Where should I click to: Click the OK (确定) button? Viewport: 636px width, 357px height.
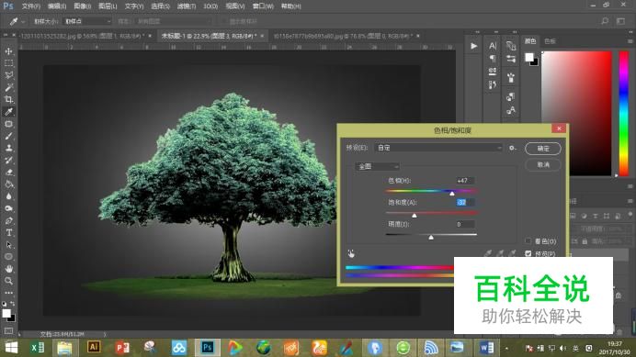pyautogui.click(x=542, y=149)
